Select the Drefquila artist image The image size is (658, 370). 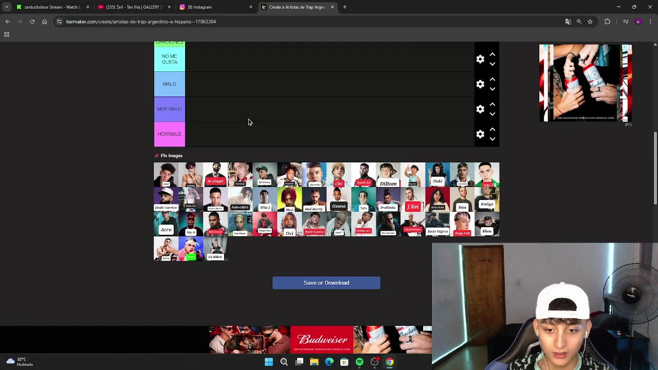click(x=388, y=199)
